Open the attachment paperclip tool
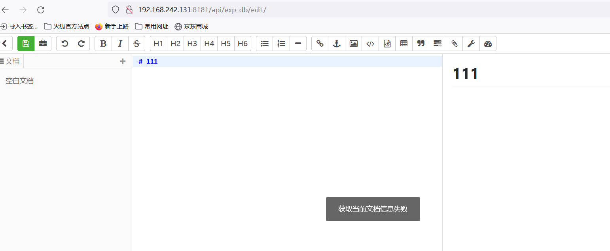Screen dimensions: 610x251 [455, 43]
